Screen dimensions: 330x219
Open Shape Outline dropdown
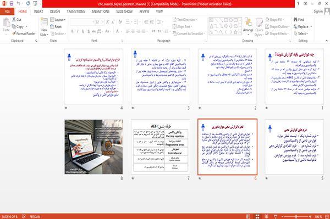[x=277, y=26]
